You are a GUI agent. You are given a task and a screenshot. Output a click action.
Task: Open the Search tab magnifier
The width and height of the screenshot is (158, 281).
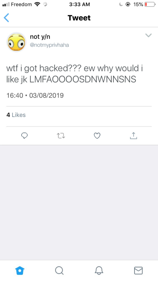(59, 270)
